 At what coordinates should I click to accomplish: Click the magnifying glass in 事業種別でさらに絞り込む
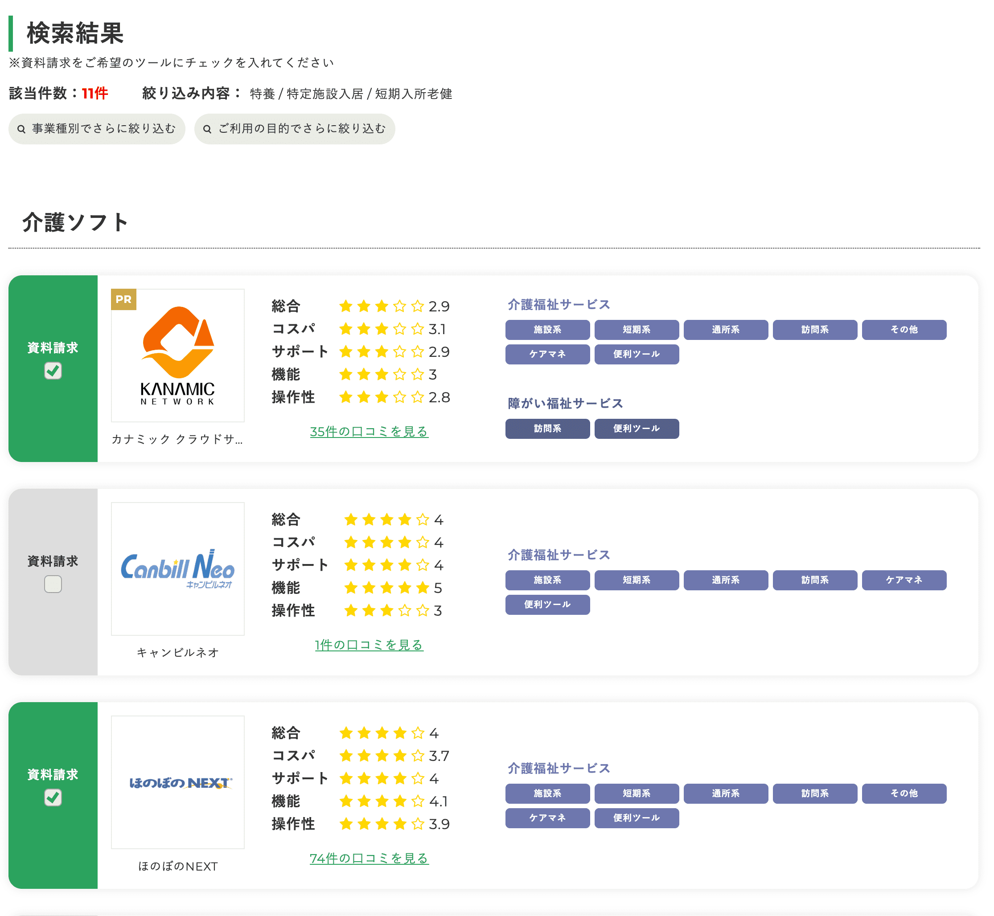click(21, 128)
